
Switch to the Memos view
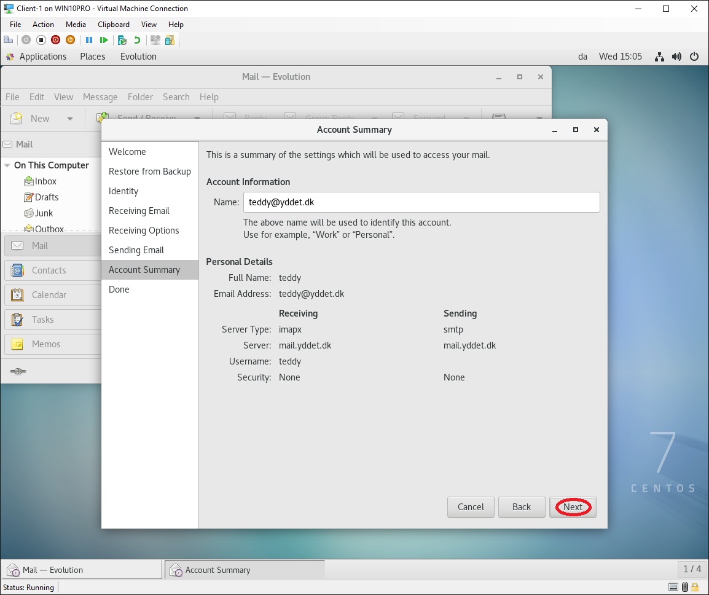click(52, 344)
